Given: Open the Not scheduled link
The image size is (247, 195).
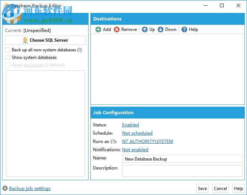Looking at the screenshot, I should tap(137, 133).
